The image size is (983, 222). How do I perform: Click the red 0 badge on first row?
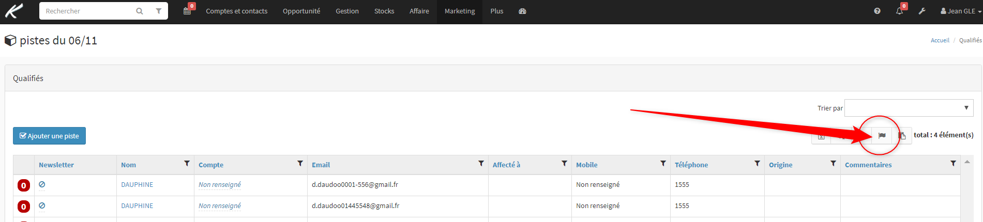(24, 185)
